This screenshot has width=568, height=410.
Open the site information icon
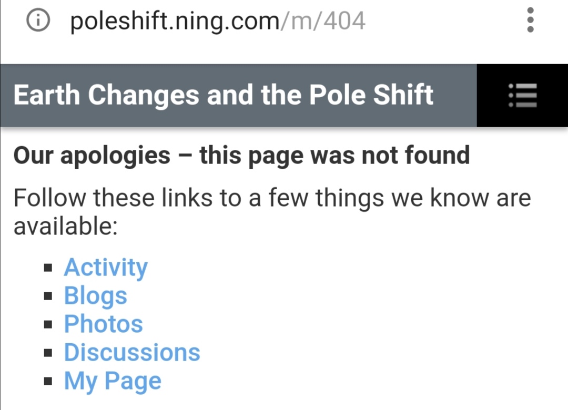38,20
